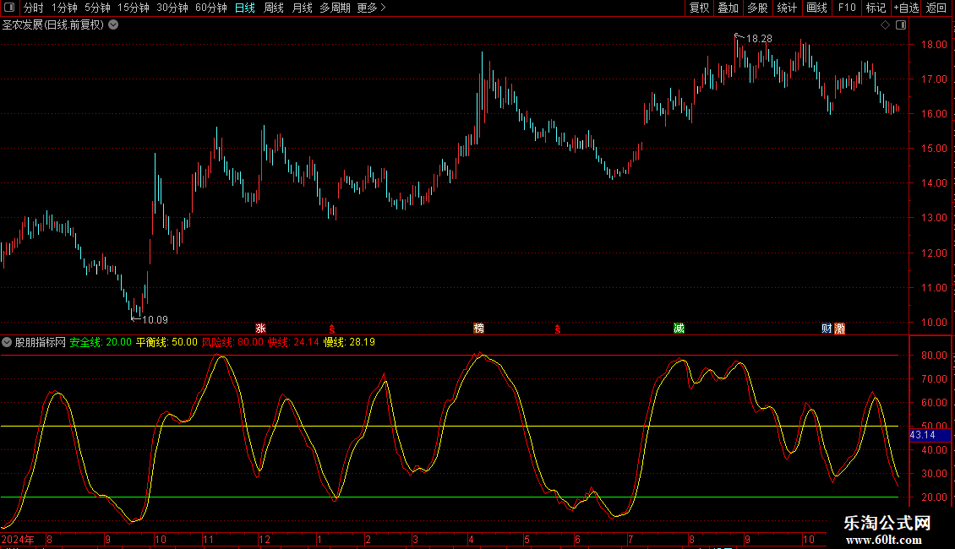Click the diamond icon above price axis
The width and height of the screenshot is (955, 549).
pos(885,25)
